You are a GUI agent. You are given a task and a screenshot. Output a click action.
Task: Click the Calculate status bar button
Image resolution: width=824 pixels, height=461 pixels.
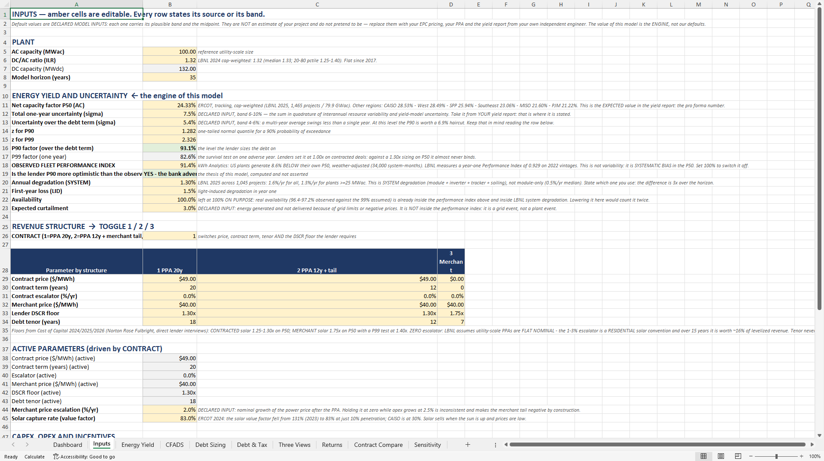click(34, 456)
